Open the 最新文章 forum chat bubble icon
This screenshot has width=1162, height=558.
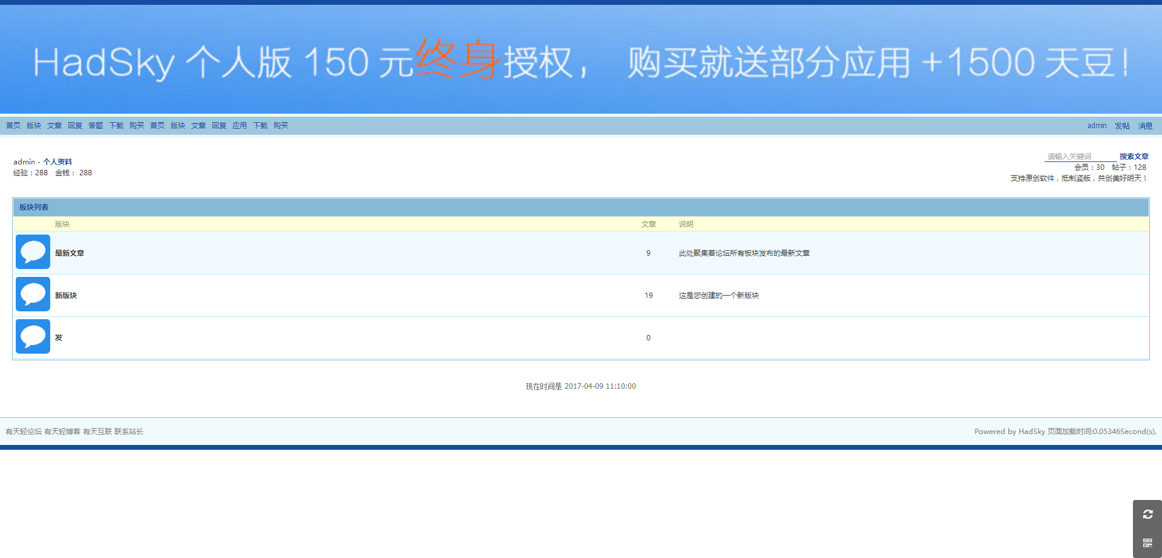[33, 252]
